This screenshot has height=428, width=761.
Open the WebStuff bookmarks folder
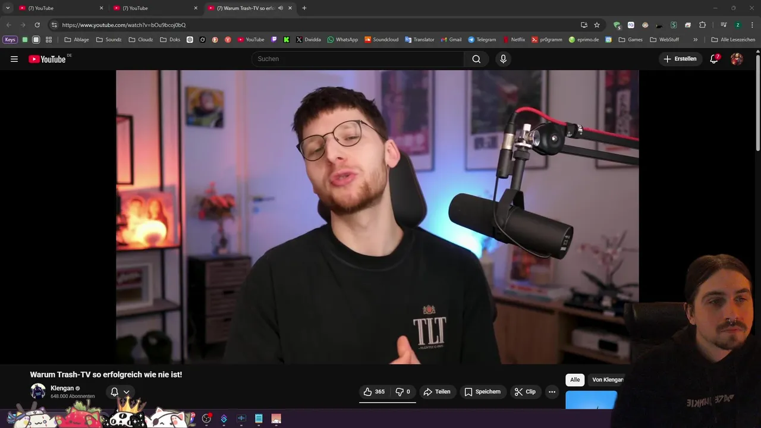pos(664,40)
